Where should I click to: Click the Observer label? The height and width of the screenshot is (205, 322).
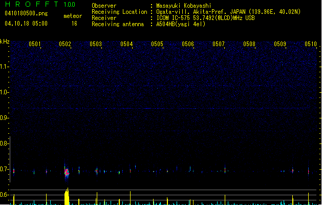pos(104,6)
